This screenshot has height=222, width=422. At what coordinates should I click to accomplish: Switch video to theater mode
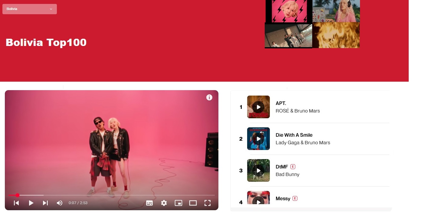point(193,203)
